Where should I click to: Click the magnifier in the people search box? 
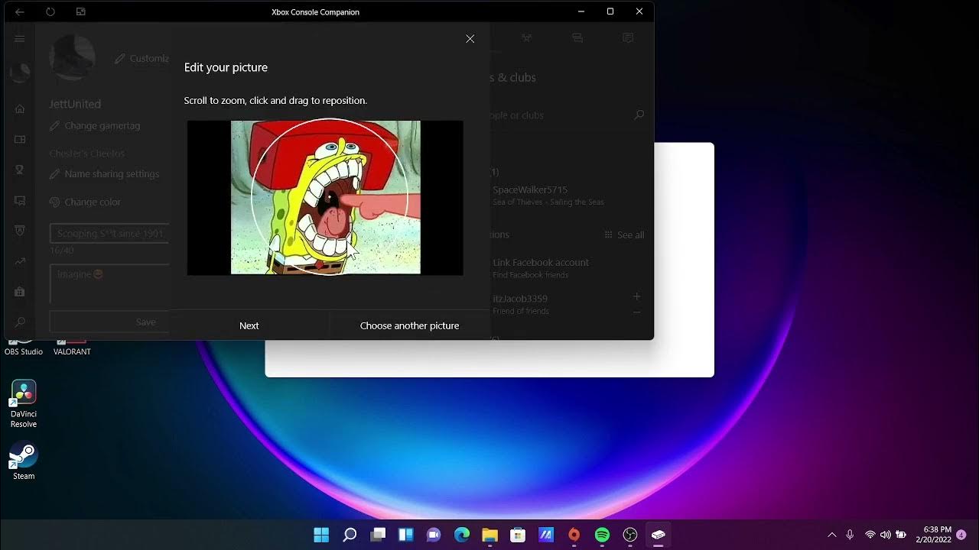click(639, 115)
